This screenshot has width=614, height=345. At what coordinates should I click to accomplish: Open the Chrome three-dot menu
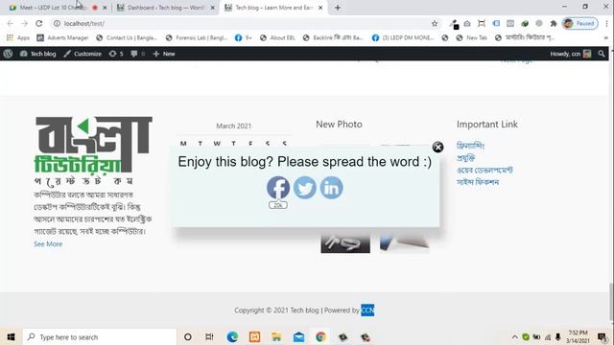(606, 23)
